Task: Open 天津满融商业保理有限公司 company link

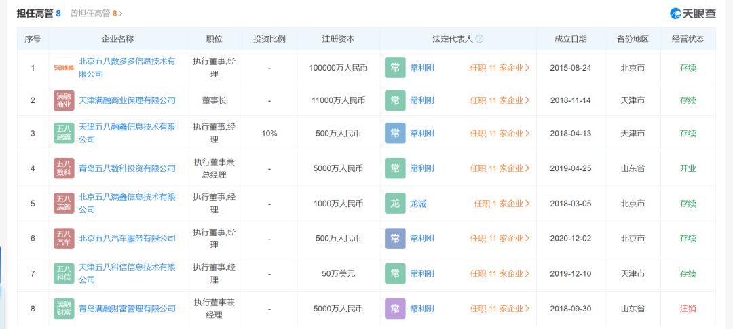Action: coord(127,100)
